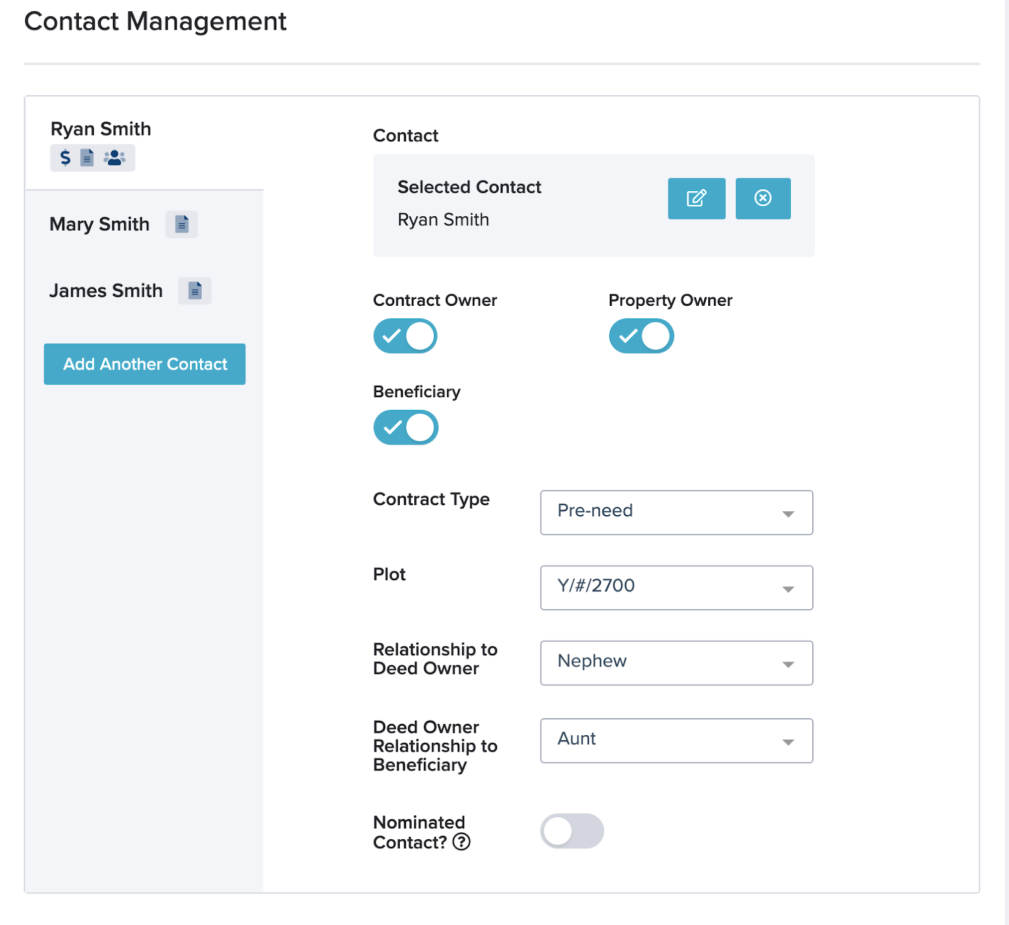Open Relationship to Deed Owner dropdown

[676, 663]
